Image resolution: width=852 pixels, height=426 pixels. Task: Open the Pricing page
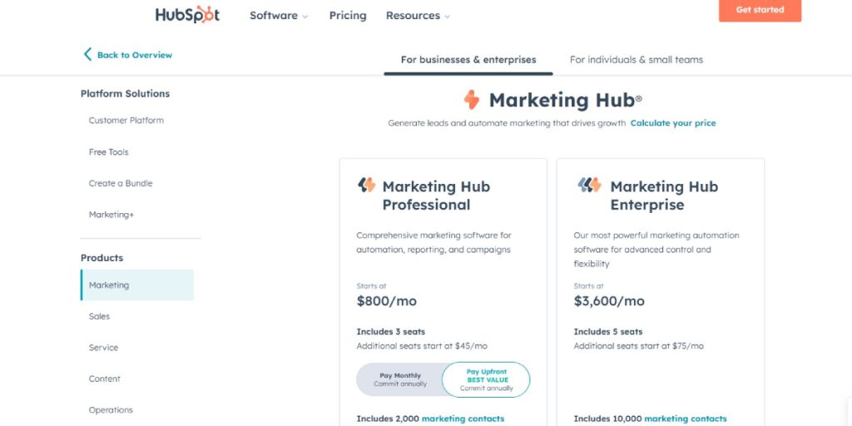[x=348, y=16]
